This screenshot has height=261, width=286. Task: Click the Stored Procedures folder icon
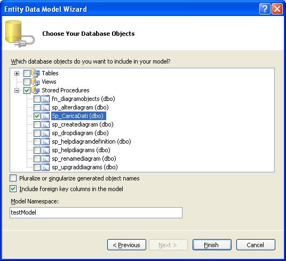[35, 90]
